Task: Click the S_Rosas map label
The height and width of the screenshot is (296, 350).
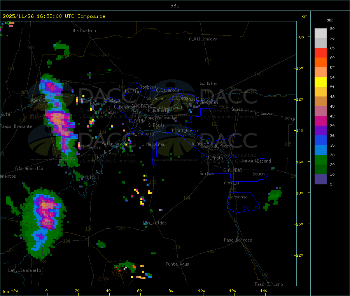Action: [x=156, y=125]
